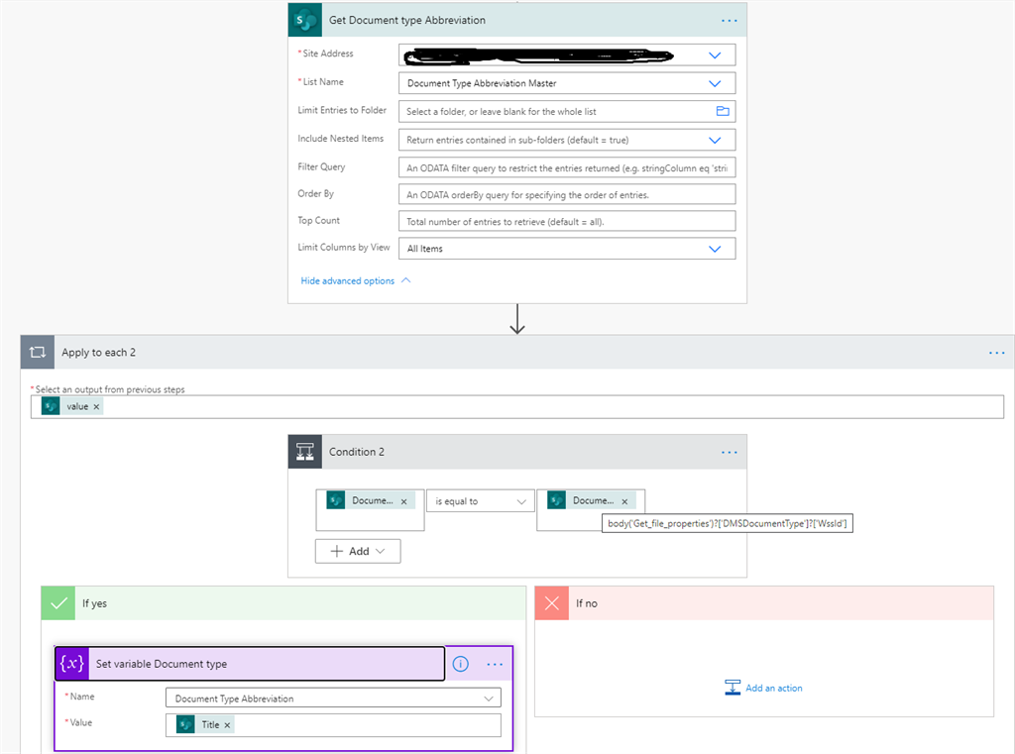Click the Filter Query input field

pos(565,166)
